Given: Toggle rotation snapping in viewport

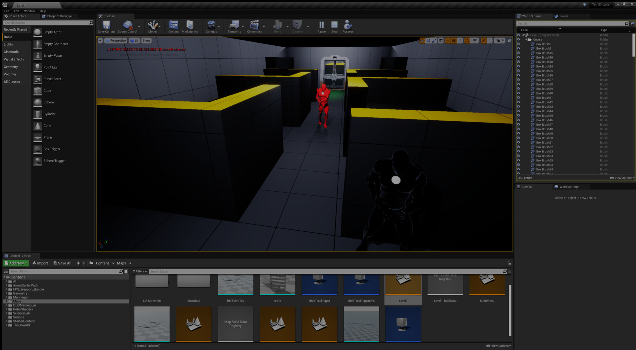Looking at the screenshot, I should click(467, 40).
